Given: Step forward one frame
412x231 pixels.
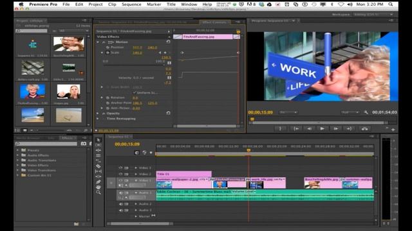Looking at the screenshot, I should pyautogui.click(x=336, y=128).
